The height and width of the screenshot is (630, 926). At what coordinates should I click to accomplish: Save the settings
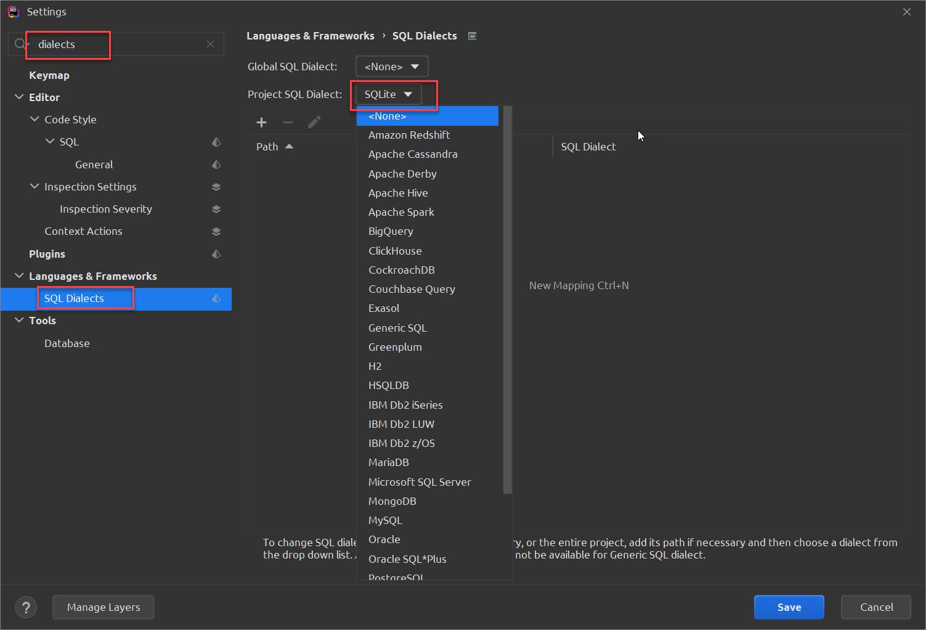(789, 607)
